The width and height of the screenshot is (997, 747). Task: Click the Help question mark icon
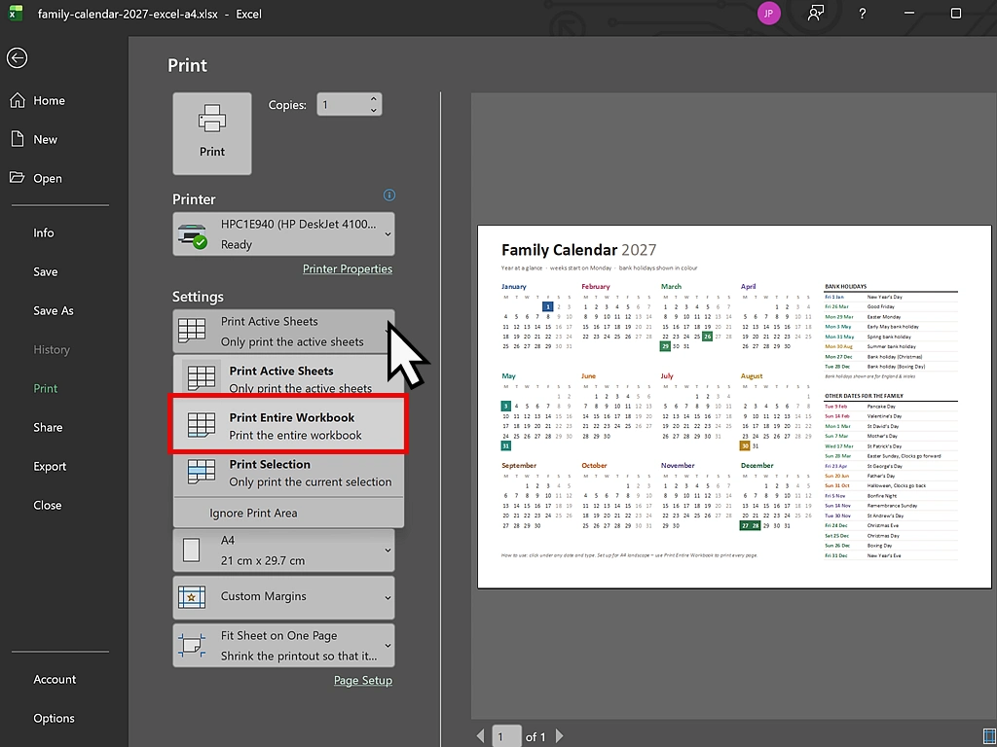pyautogui.click(x=863, y=14)
